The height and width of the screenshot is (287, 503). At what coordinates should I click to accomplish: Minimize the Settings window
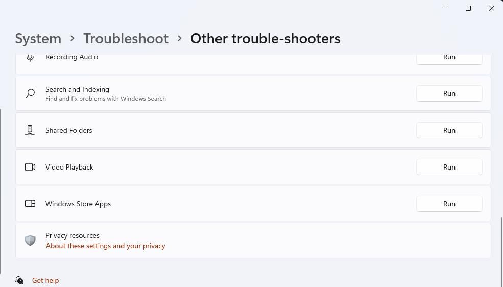(x=445, y=8)
